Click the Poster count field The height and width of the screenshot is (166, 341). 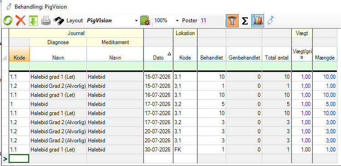click(211, 20)
